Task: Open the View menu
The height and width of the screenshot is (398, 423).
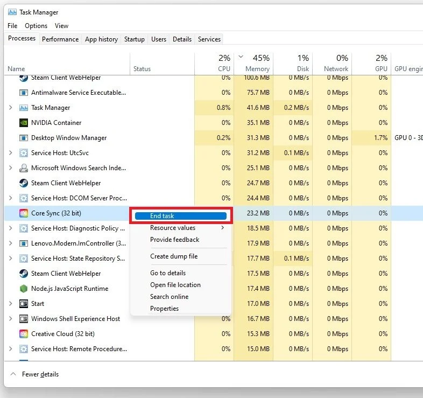Action: [x=61, y=26]
